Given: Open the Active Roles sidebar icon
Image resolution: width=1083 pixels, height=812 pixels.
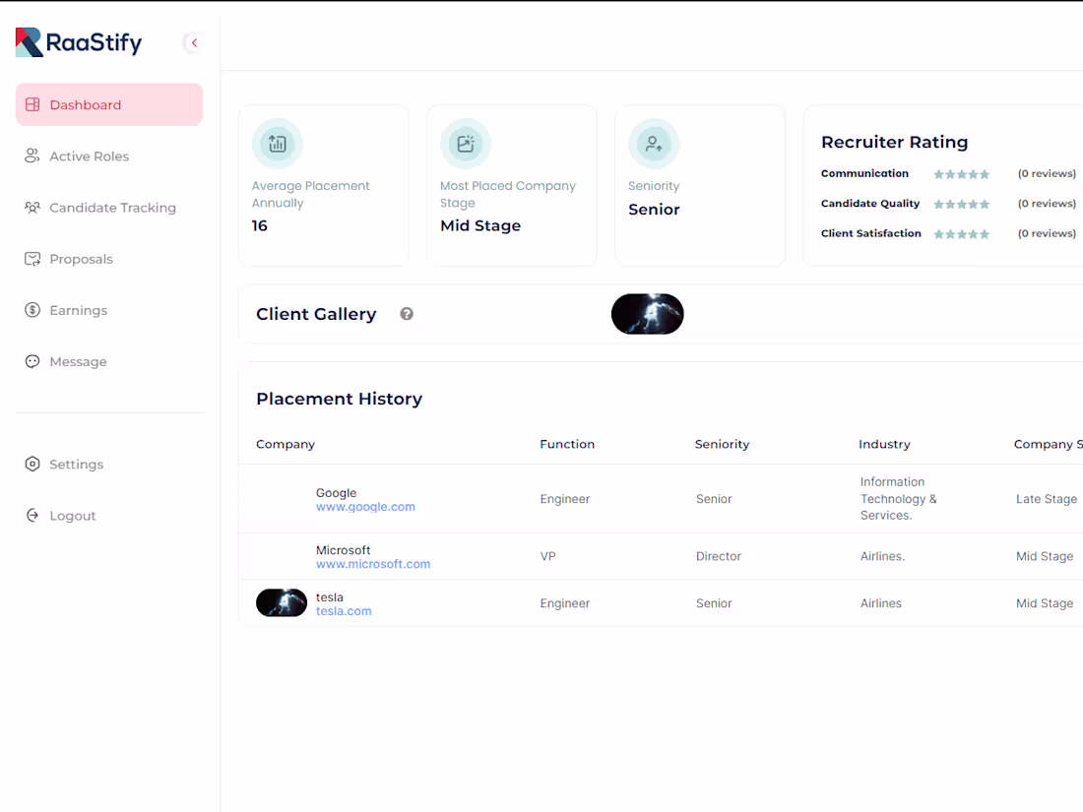Looking at the screenshot, I should pos(32,156).
